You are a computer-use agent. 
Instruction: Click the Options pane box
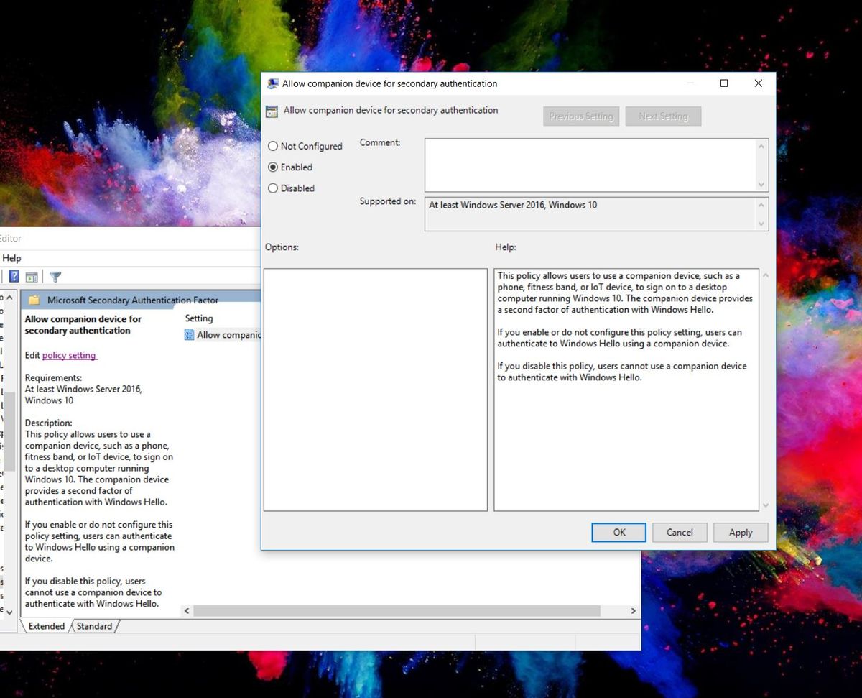point(376,390)
